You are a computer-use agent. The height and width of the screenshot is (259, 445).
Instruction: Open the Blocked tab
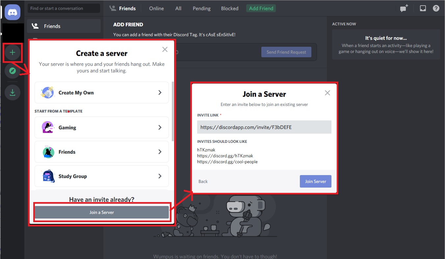click(x=229, y=9)
